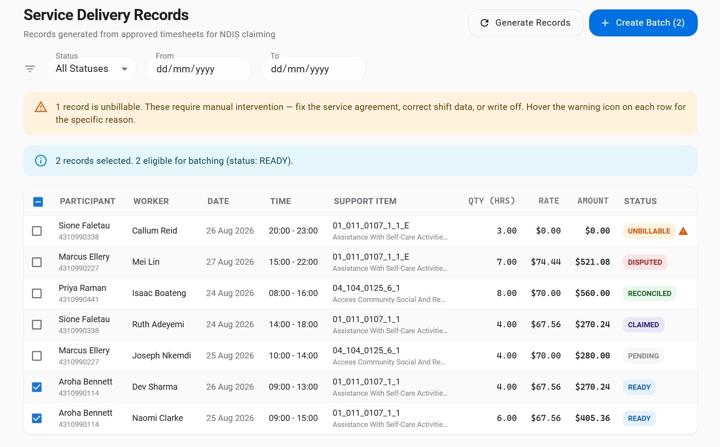720x447 pixels.
Task: Toggle the select-all header checkbox
Action: [x=38, y=201]
